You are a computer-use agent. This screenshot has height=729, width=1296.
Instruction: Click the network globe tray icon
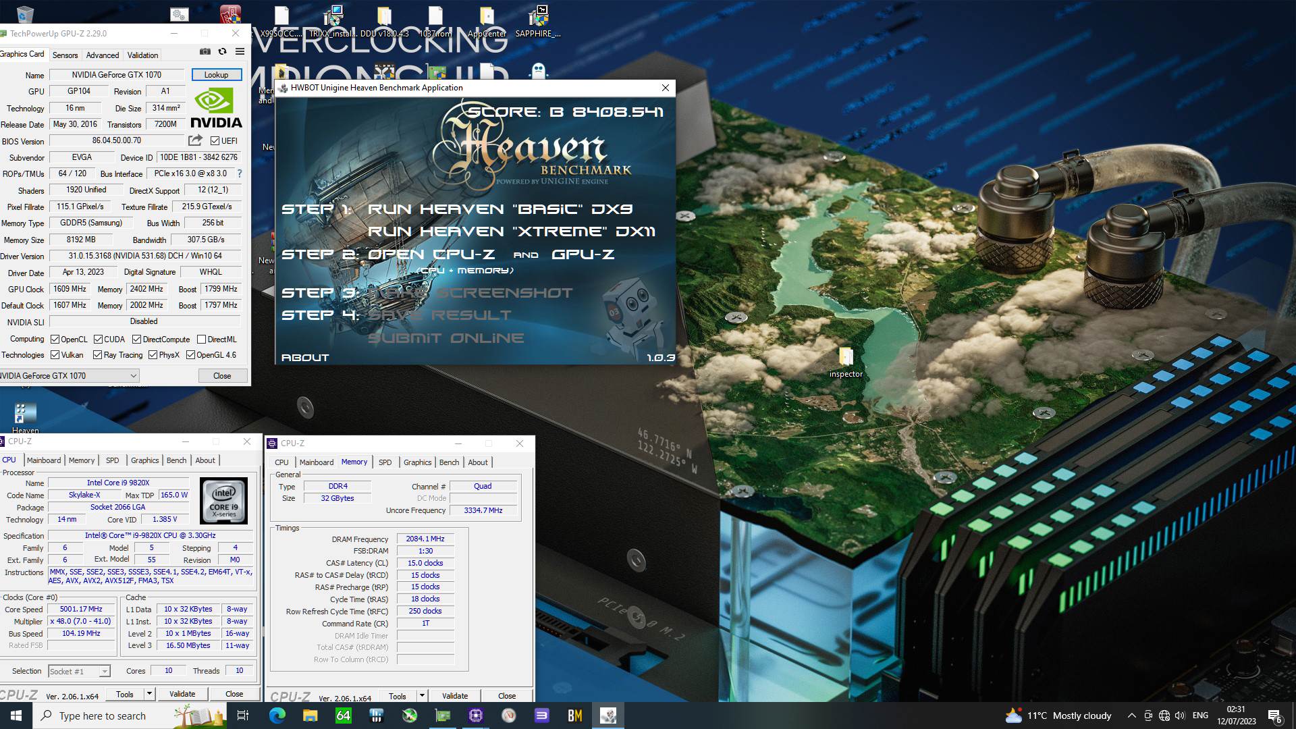click(1164, 715)
